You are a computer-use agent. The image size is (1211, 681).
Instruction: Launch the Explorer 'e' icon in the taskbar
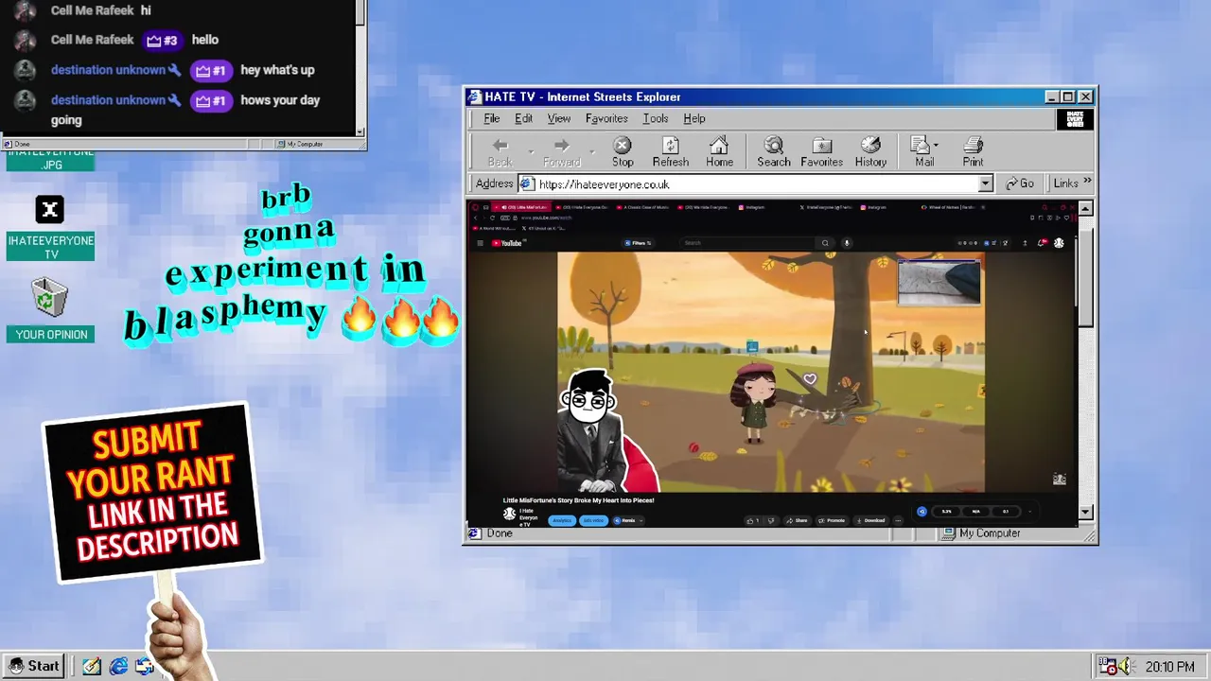point(118,666)
